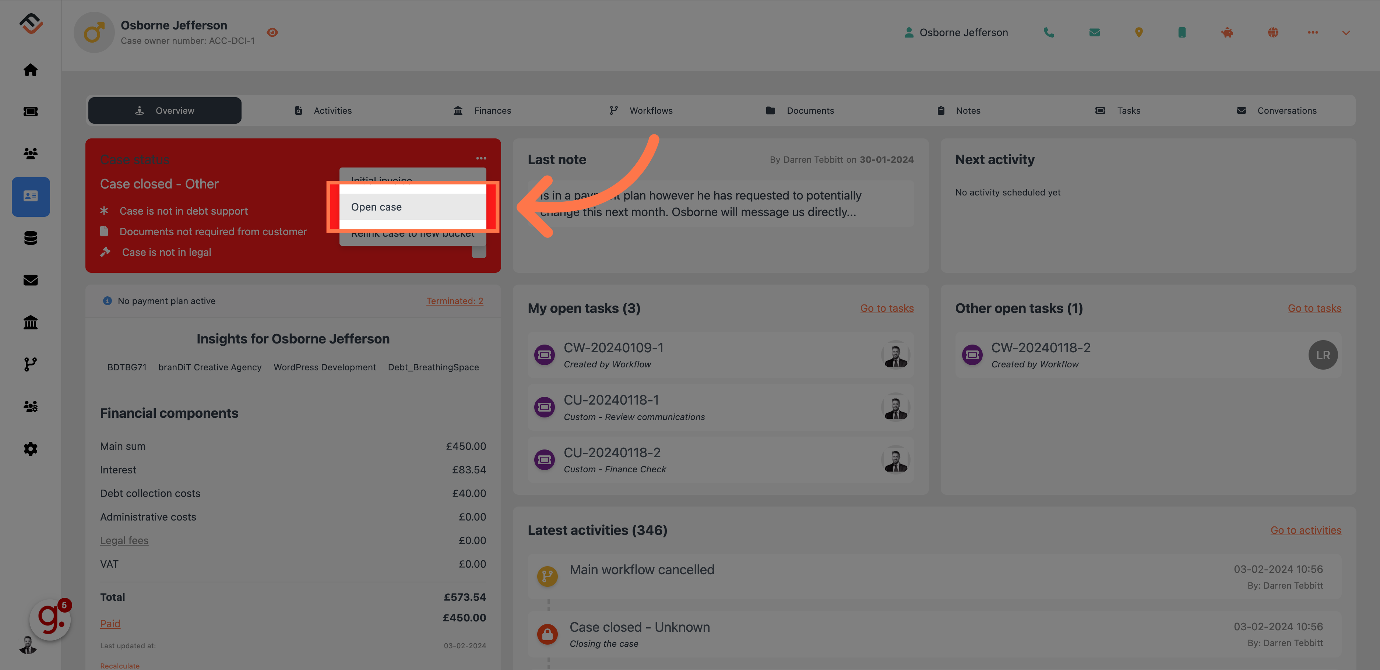The width and height of the screenshot is (1380, 670).
Task: Click the location pin icon in header
Action: 1138,32
